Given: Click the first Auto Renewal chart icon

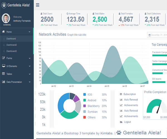Looking at the screenshot, I should (x=121, y=100).
